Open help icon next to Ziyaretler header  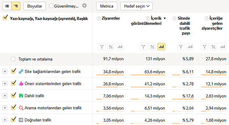coord(98,19)
